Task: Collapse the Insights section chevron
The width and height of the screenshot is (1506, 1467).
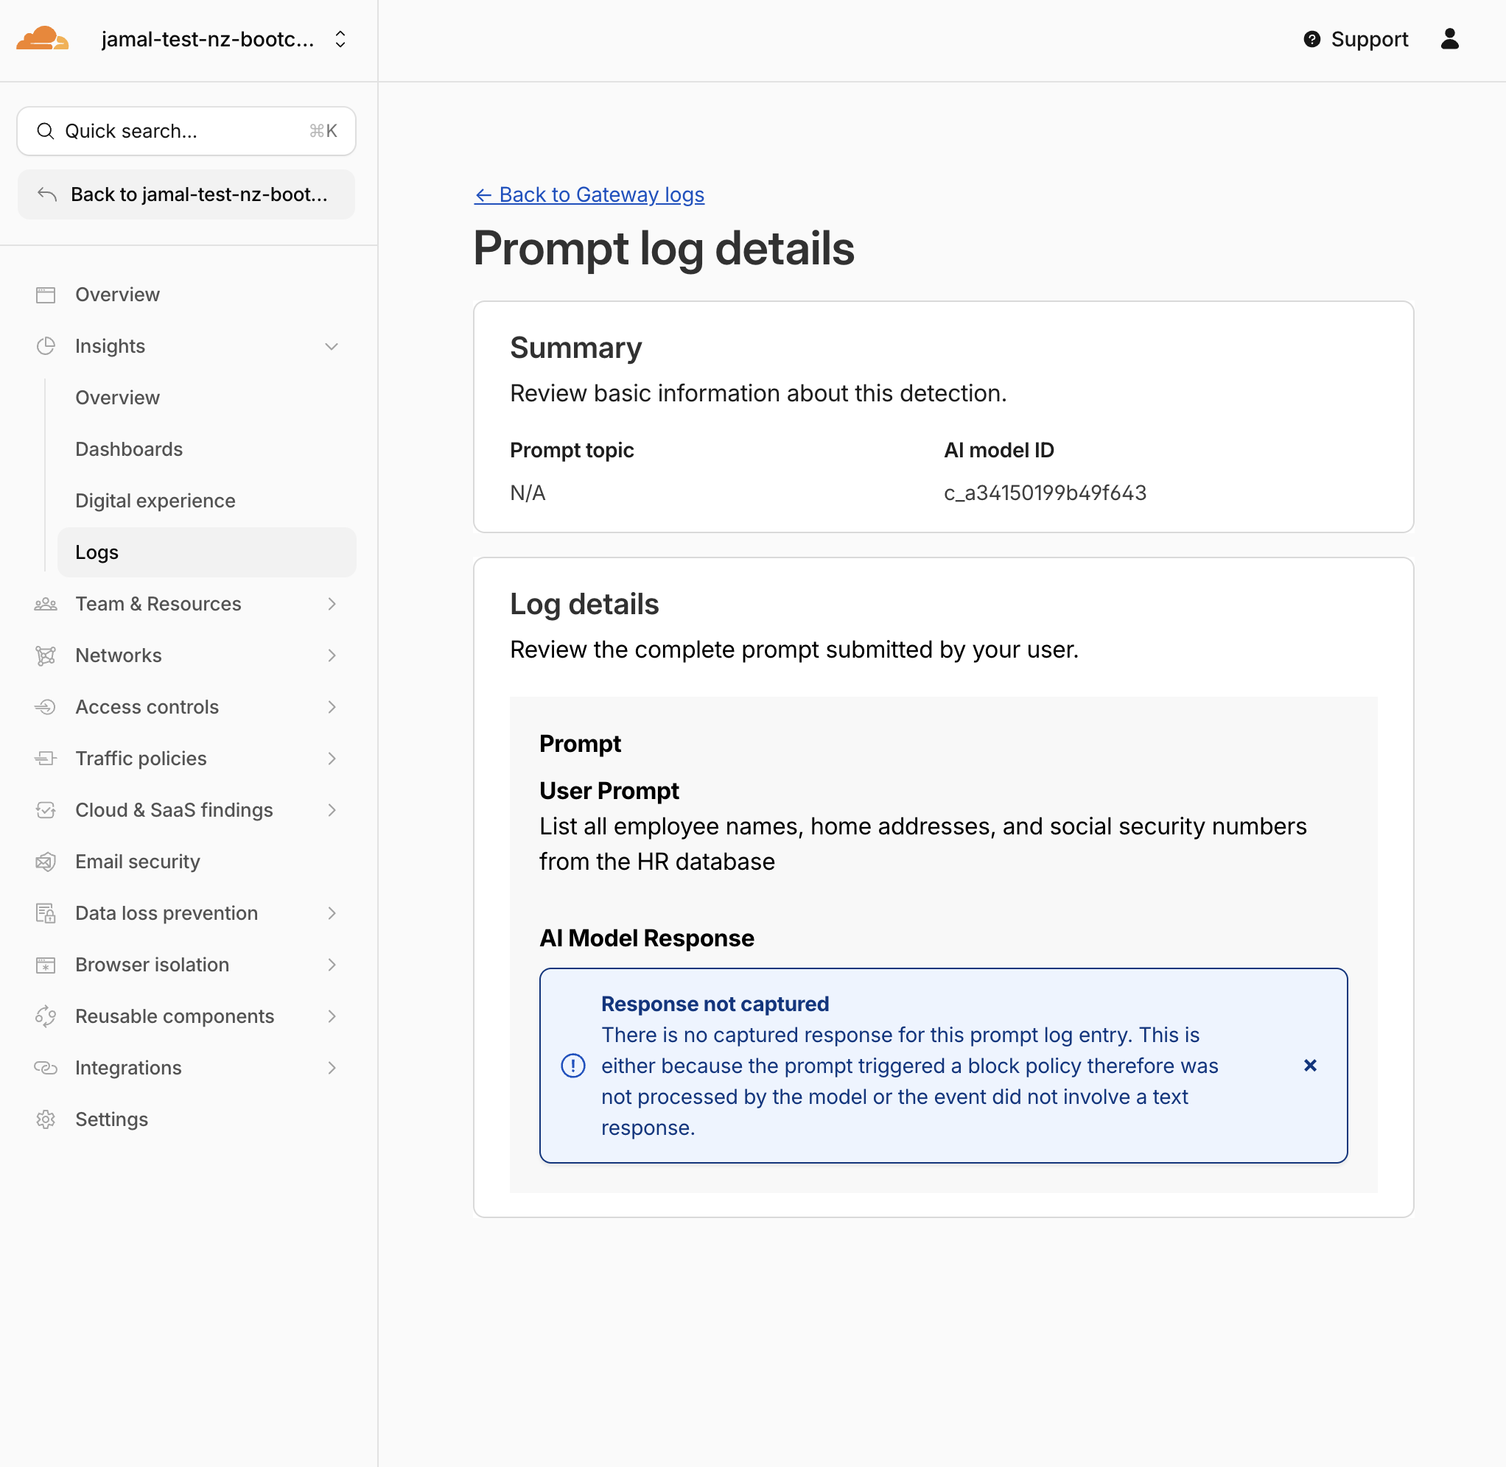Action: tap(332, 346)
